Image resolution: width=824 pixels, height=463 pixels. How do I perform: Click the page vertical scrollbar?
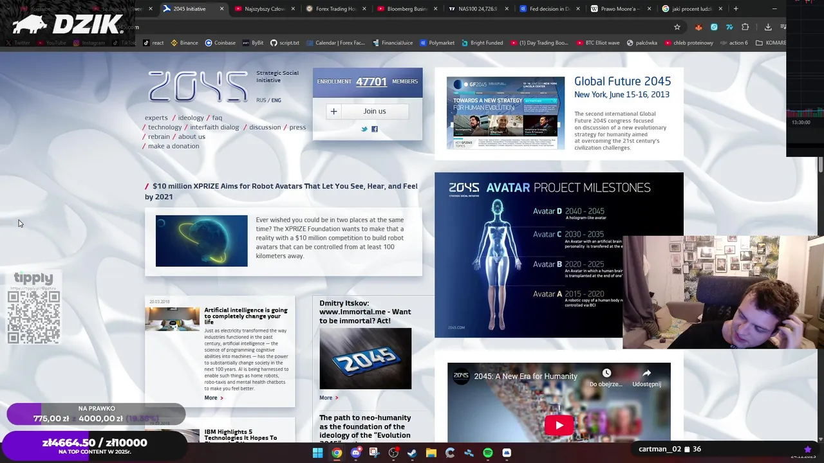[820, 164]
